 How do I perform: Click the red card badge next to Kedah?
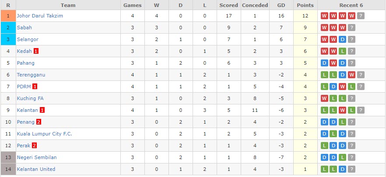36,51
